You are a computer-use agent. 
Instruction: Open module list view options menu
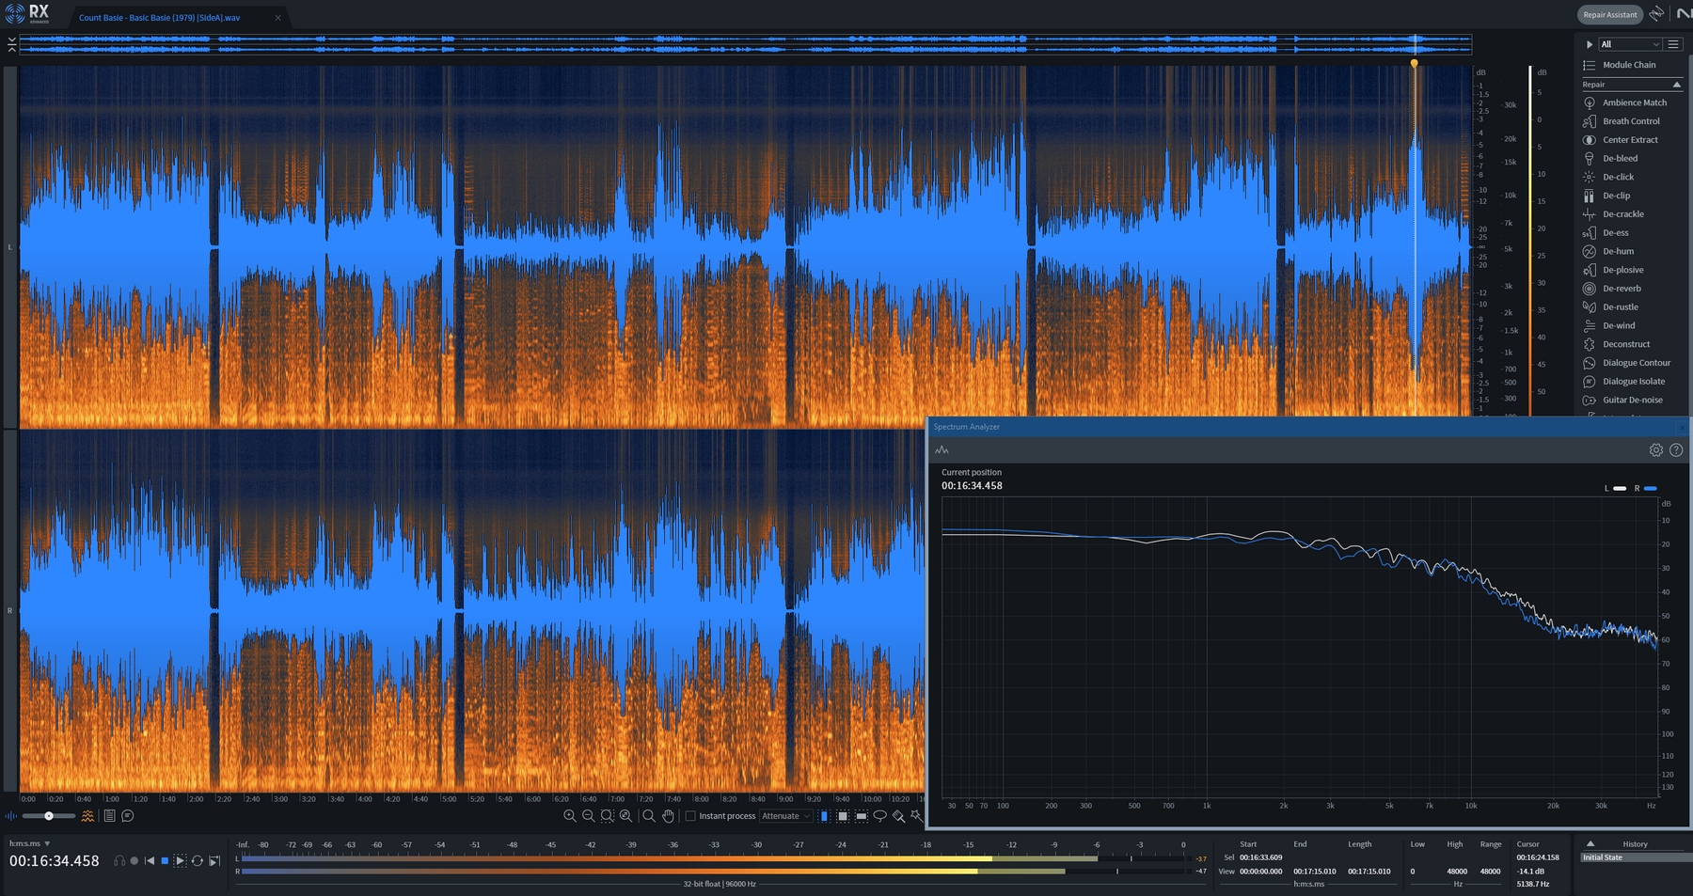click(x=1673, y=44)
